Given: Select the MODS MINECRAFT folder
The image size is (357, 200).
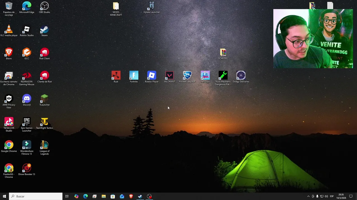Looking at the screenshot, I should pyautogui.click(x=116, y=9).
